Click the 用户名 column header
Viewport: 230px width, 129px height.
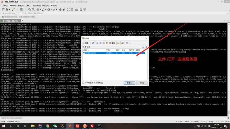131,50
